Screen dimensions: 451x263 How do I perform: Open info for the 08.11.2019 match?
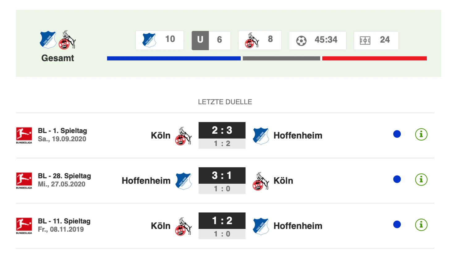click(x=421, y=225)
